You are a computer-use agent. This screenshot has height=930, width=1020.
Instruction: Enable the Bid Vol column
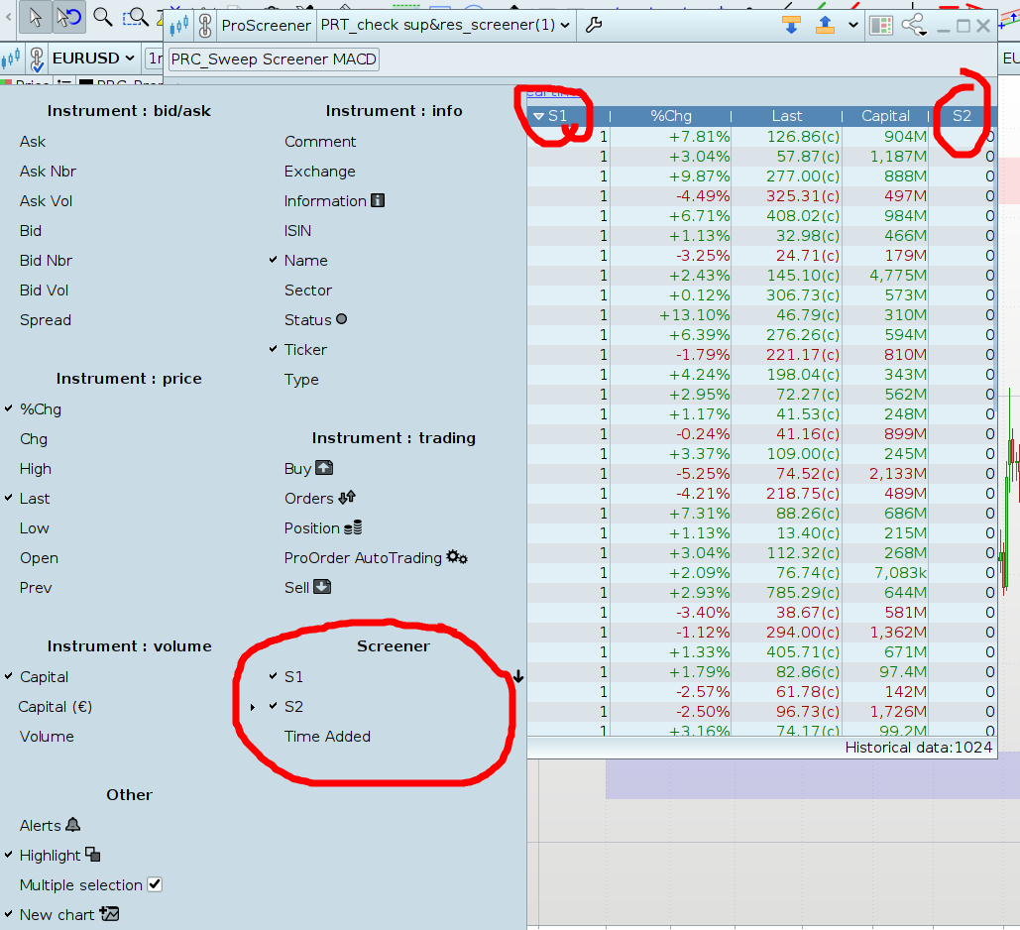pos(44,291)
